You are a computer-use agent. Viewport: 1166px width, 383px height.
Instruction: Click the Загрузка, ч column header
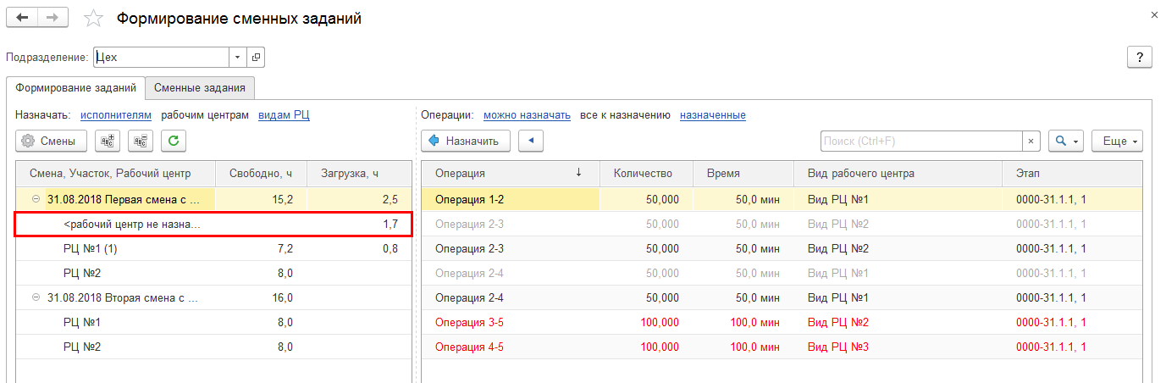pyautogui.click(x=359, y=174)
